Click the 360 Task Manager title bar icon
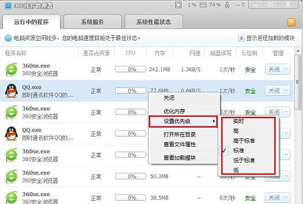Screen dimensions: 303x204 (x=8, y=6)
